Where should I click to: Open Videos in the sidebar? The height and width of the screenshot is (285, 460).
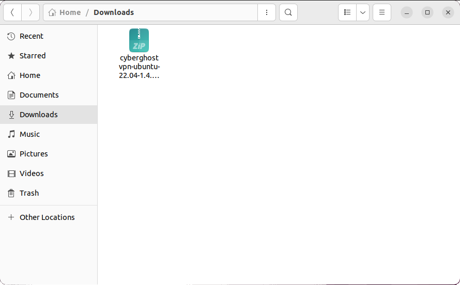pyautogui.click(x=49, y=173)
